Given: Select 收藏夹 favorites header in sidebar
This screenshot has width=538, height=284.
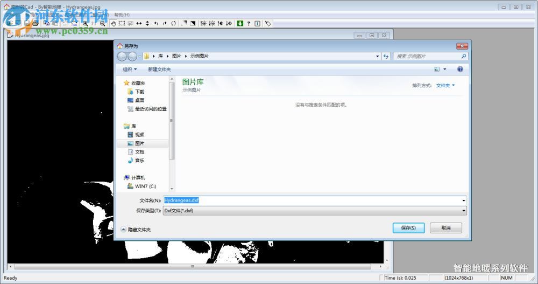Looking at the screenshot, I should pyautogui.click(x=134, y=83).
